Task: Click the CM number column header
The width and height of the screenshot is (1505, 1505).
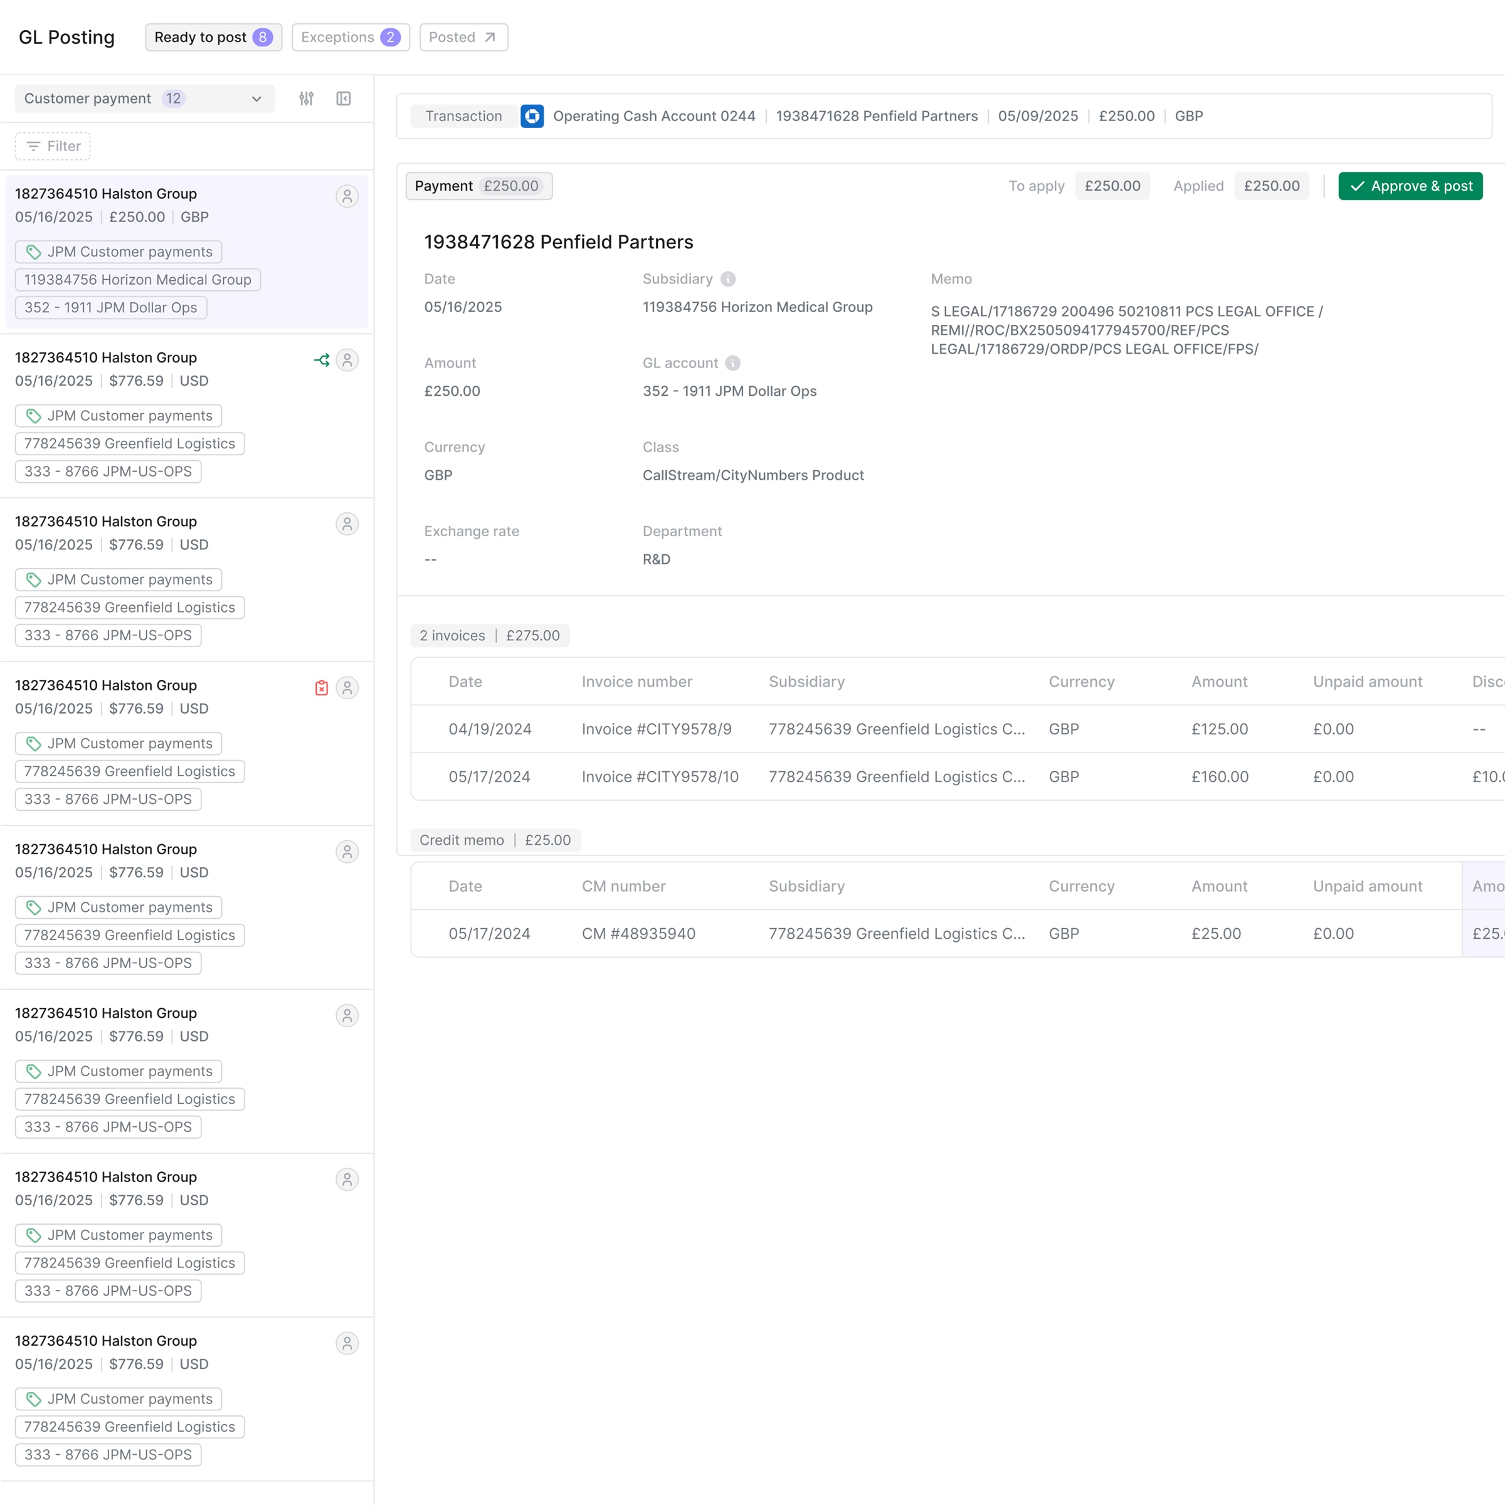Action: [624, 887]
